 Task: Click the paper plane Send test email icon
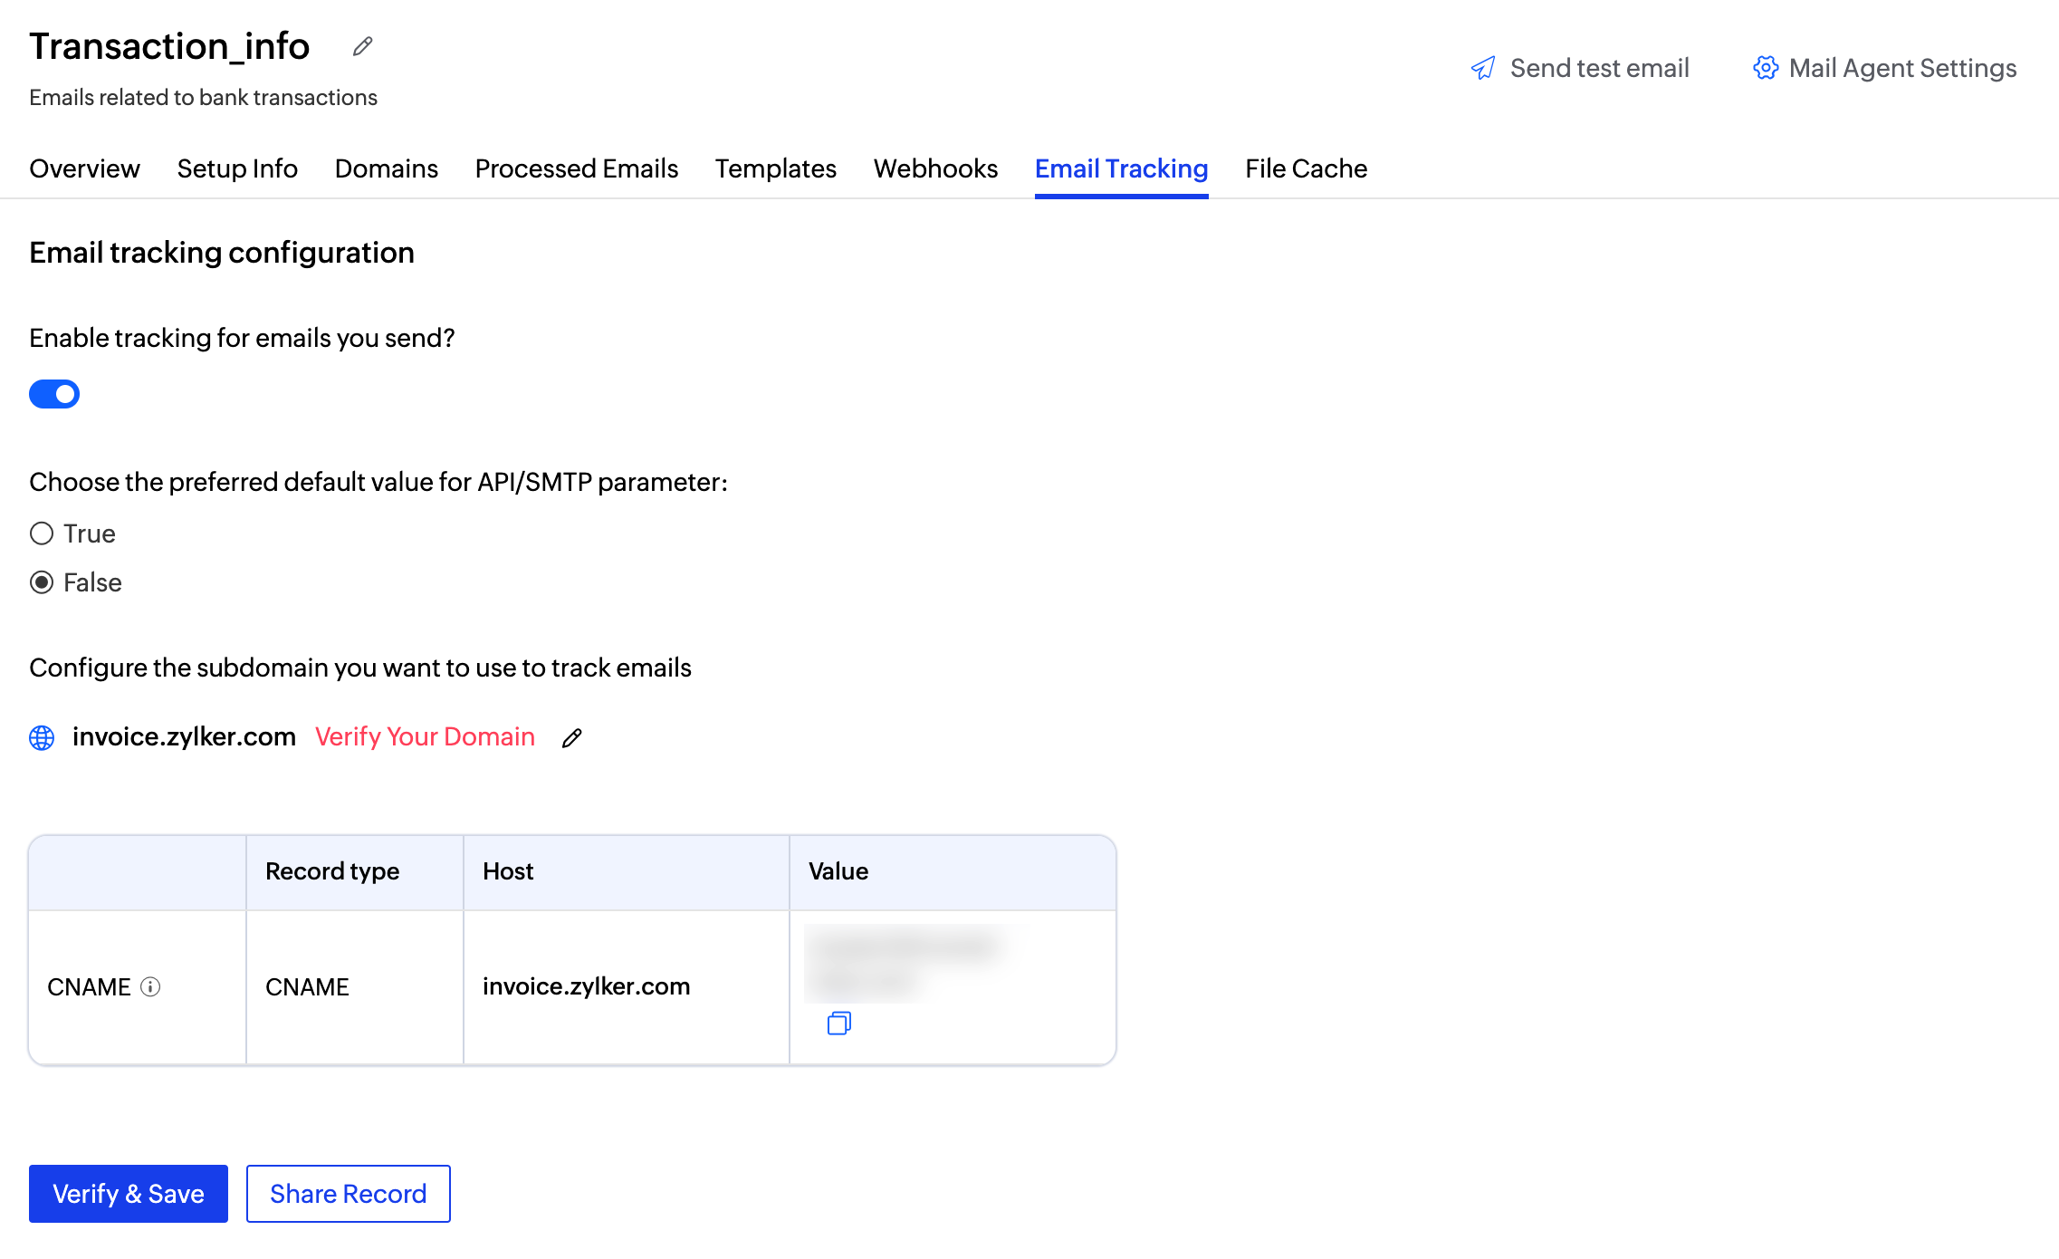pyautogui.click(x=1483, y=68)
